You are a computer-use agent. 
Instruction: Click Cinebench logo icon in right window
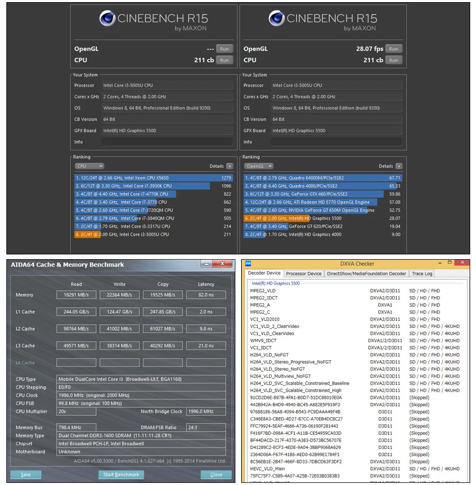pyautogui.click(x=277, y=18)
